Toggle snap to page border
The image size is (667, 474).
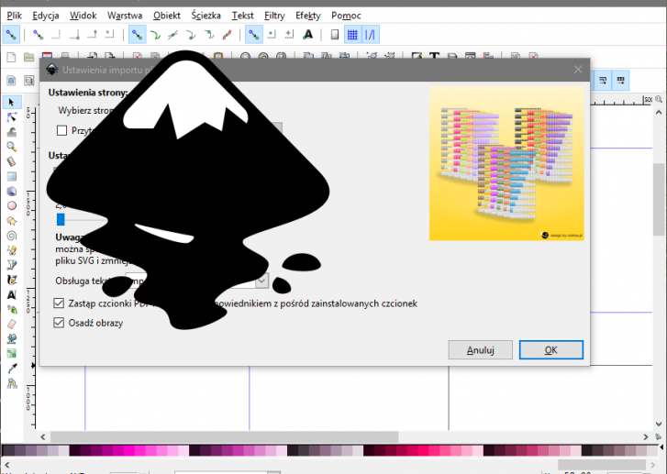pyautogui.click(x=335, y=35)
